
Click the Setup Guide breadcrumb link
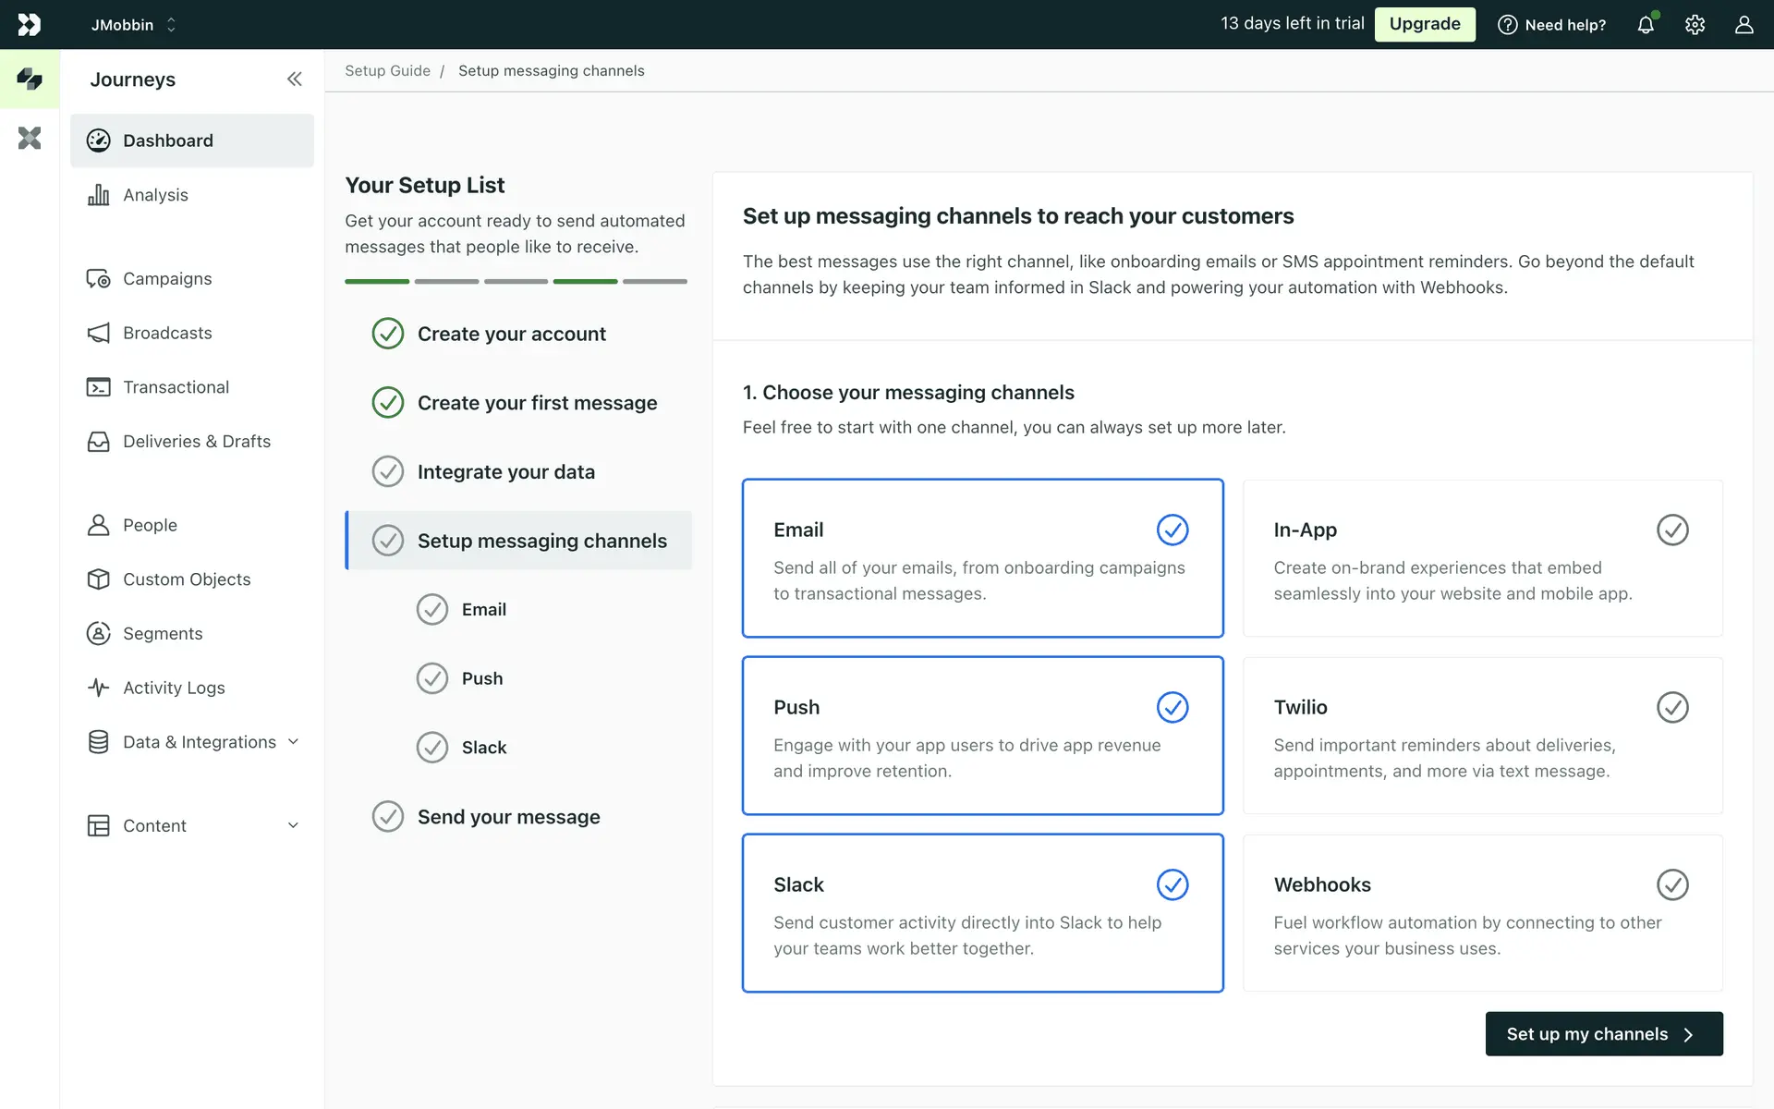[387, 71]
